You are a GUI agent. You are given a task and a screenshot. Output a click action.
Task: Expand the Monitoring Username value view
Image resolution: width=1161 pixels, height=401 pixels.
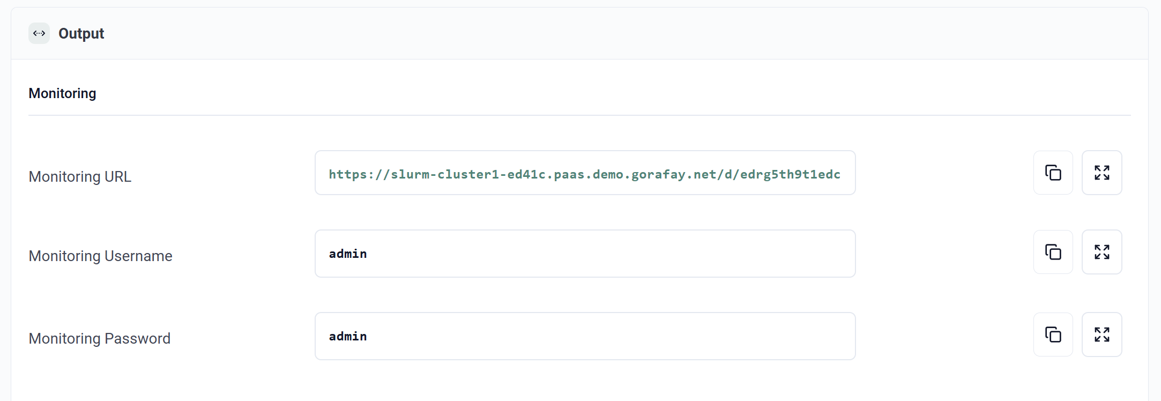point(1102,252)
